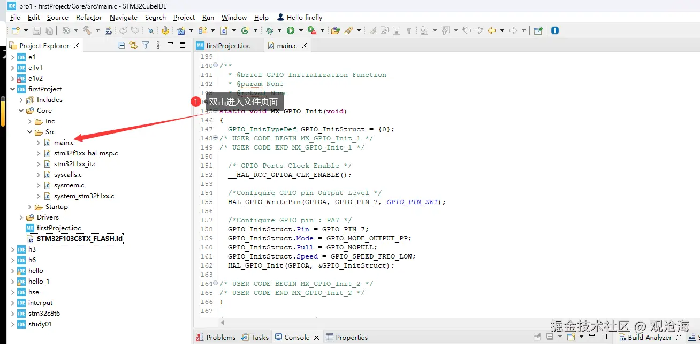Click Hello firefly account link

[x=299, y=18]
